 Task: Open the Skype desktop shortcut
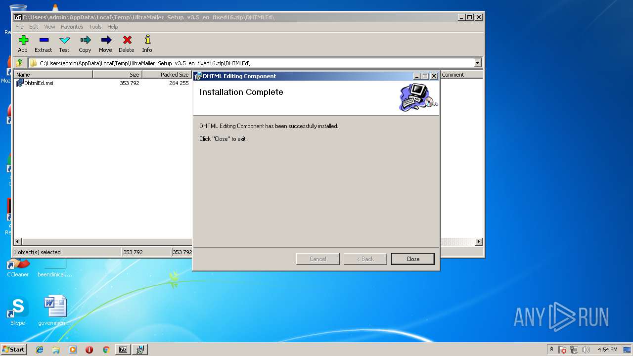[18, 311]
